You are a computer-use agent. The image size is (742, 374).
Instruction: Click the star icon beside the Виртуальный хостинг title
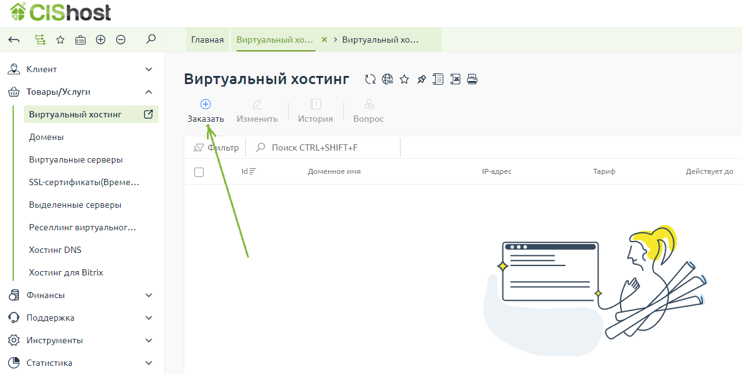404,79
